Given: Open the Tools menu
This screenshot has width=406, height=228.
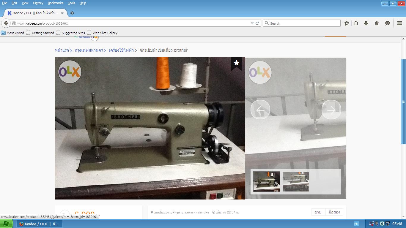Looking at the screenshot, I should [x=71, y=3].
